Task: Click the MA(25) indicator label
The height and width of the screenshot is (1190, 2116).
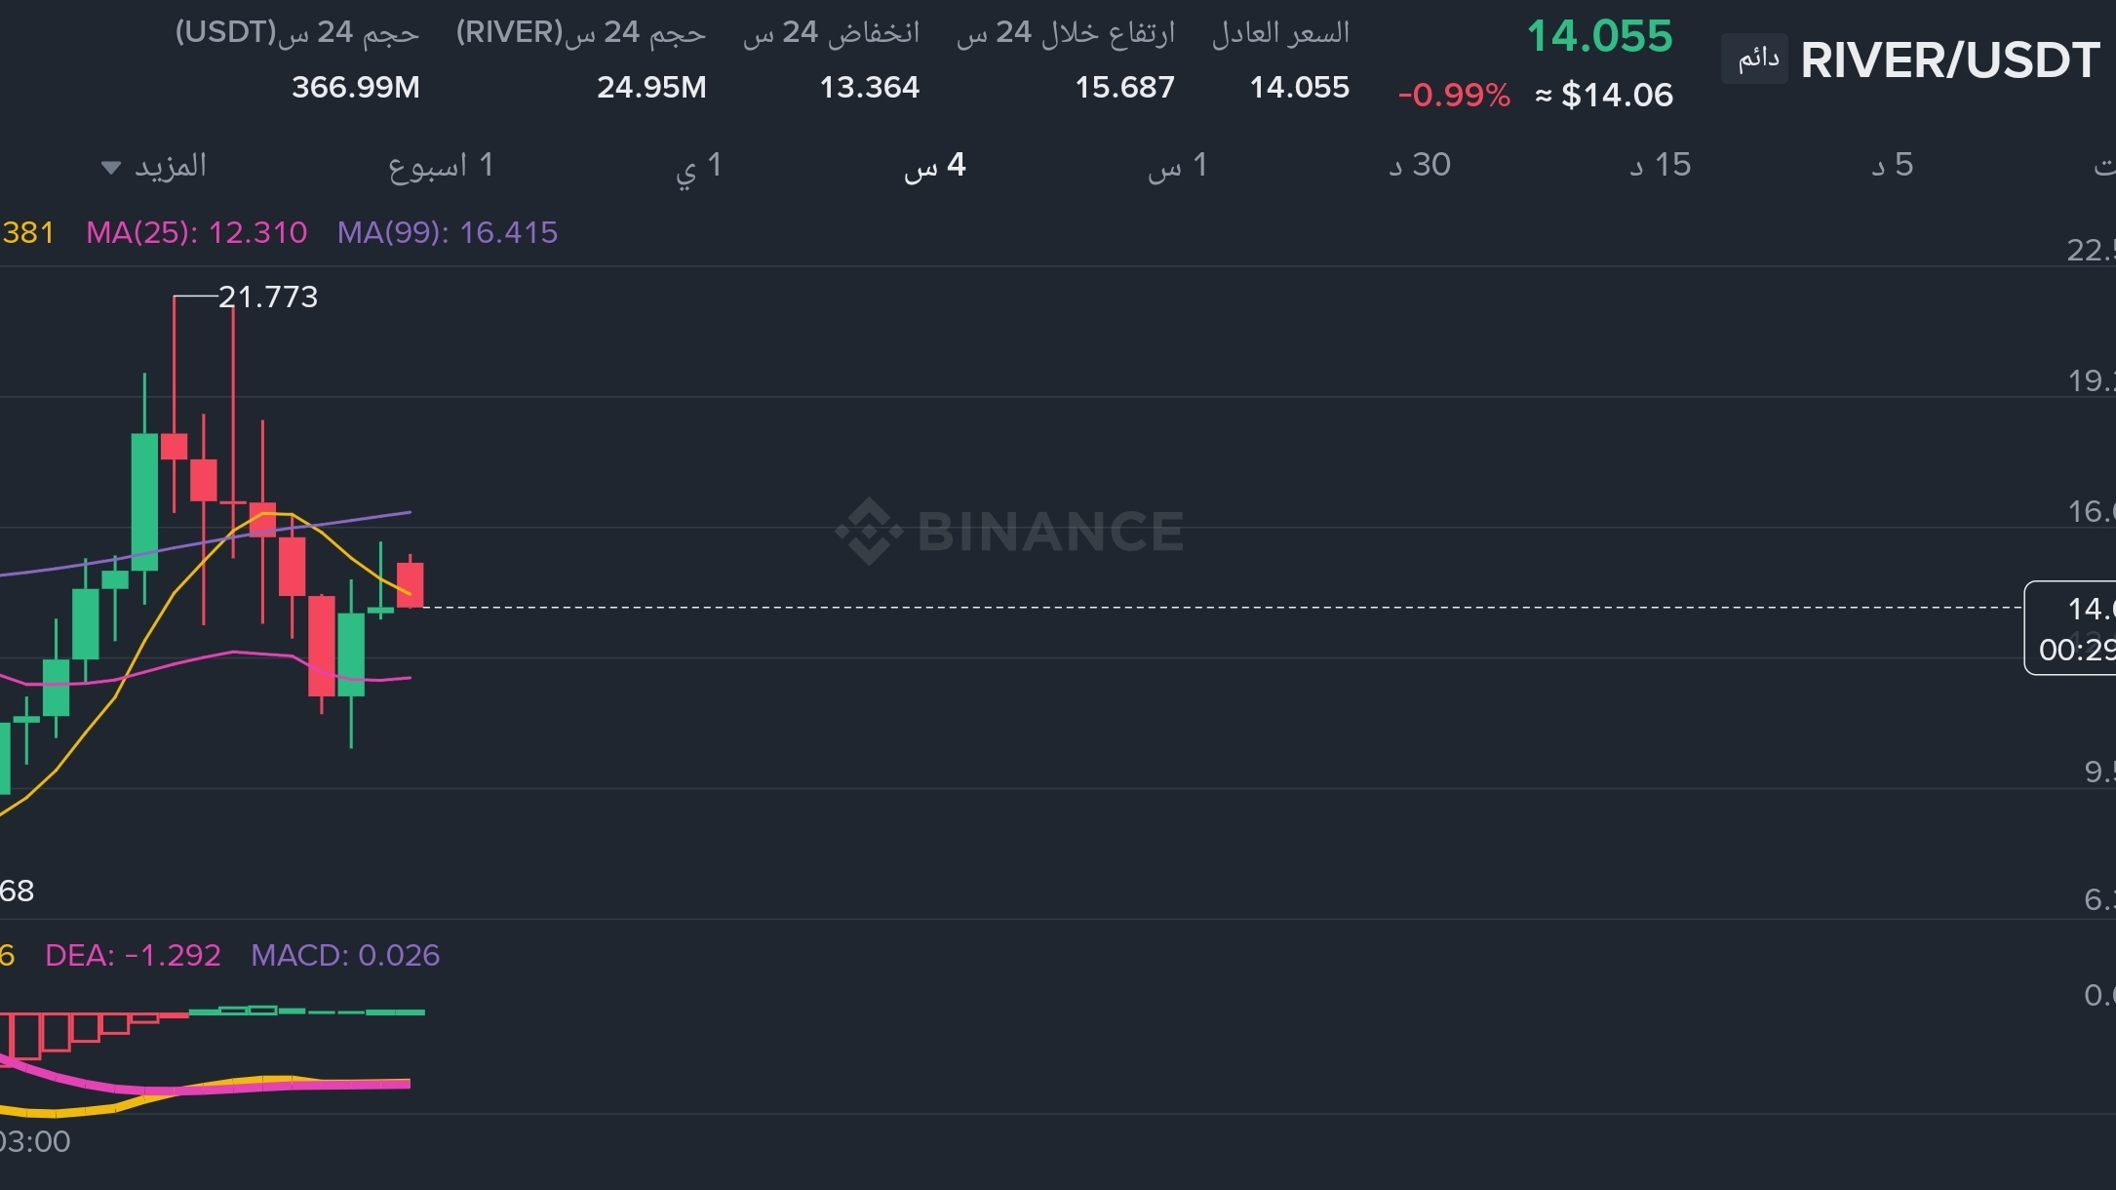Action: [196, 232]
